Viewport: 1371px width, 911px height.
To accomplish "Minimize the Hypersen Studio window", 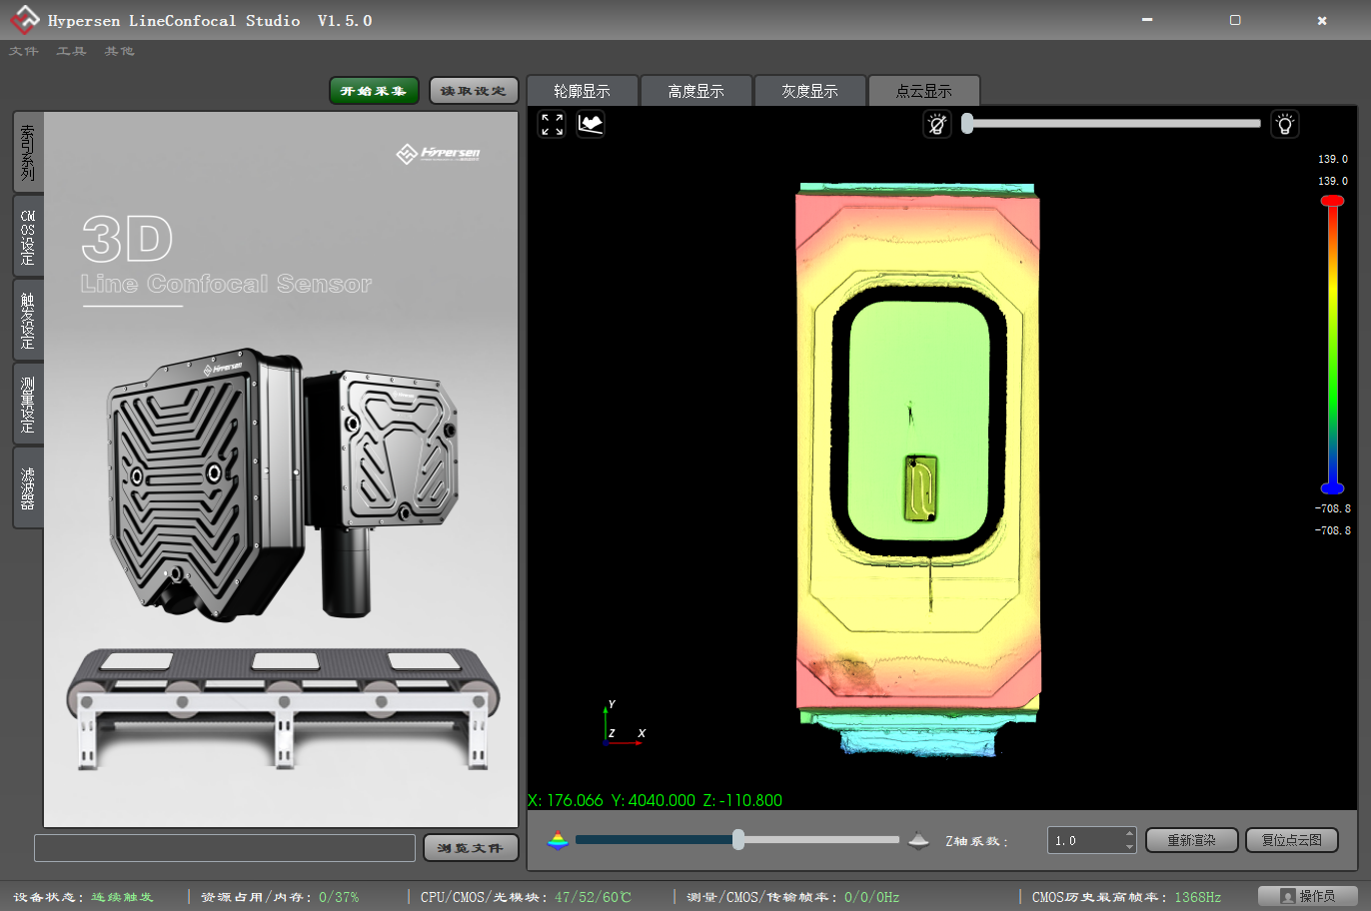I will pyautogui.click(x=1147, y=20).
